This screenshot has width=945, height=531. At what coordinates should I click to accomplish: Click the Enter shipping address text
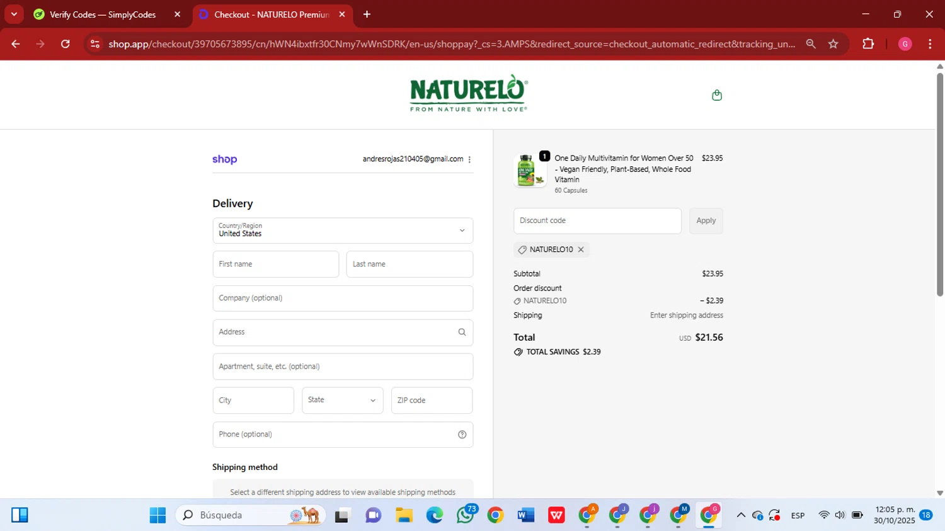pos(687,316)
